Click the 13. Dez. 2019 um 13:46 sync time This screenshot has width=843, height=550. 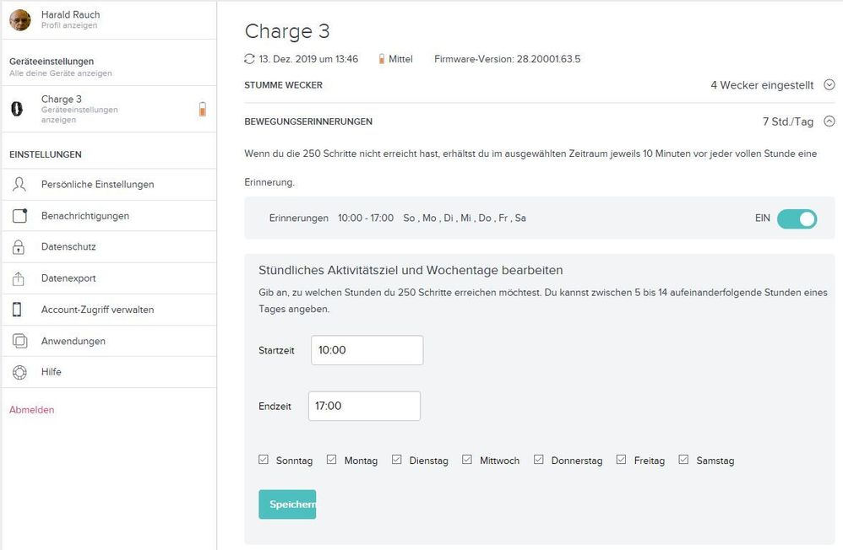[x=308, y=59]
